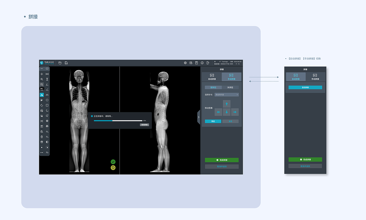Save using the floppy disk icon
Viewport: 366px width, 220px height.
coord(66,63)
